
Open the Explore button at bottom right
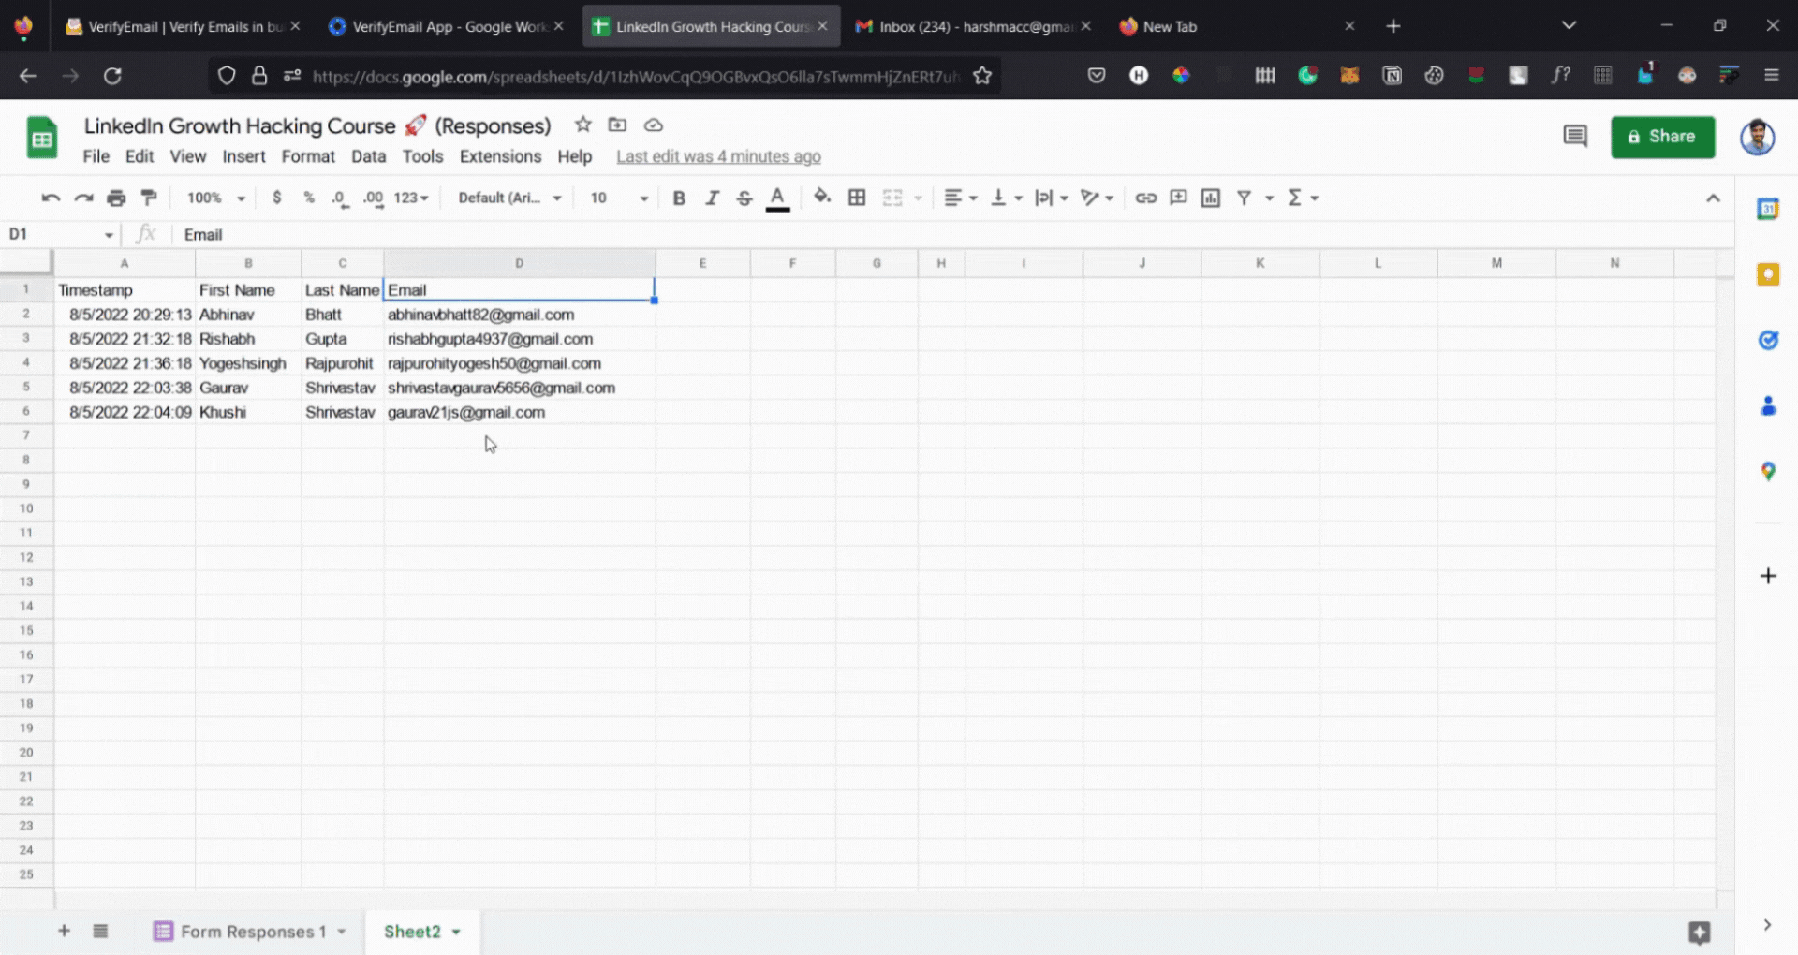1699,932
